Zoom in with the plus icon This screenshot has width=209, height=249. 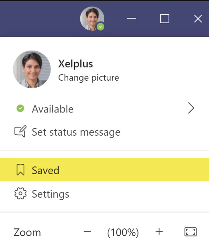159,232
